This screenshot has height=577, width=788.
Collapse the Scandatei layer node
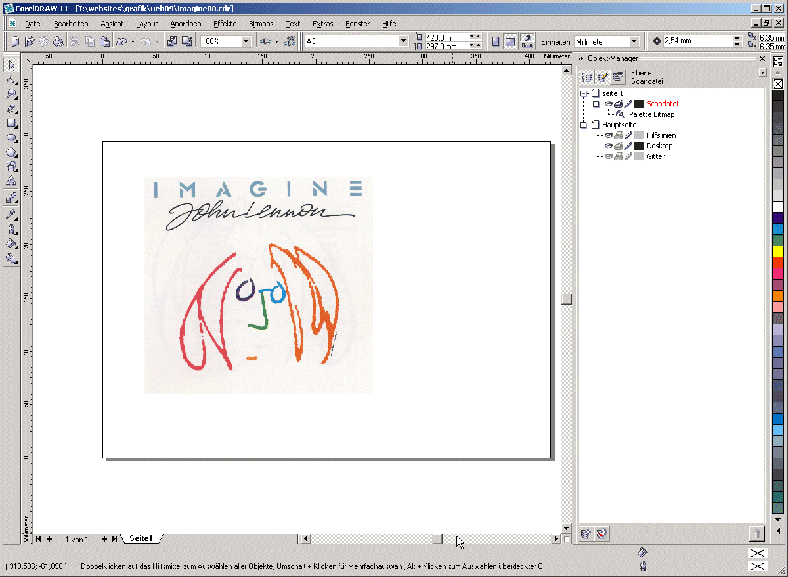point(596,104)
